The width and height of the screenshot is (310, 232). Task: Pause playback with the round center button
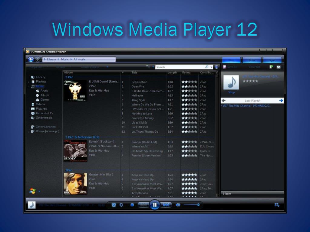155,205
